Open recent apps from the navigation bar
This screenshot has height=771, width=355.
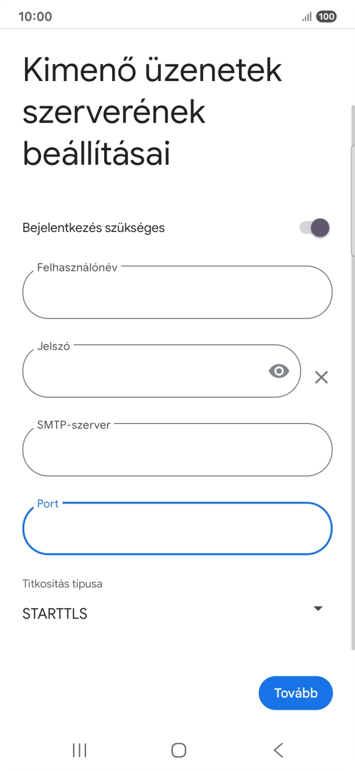pyautogui.click(x=79, y=749)
